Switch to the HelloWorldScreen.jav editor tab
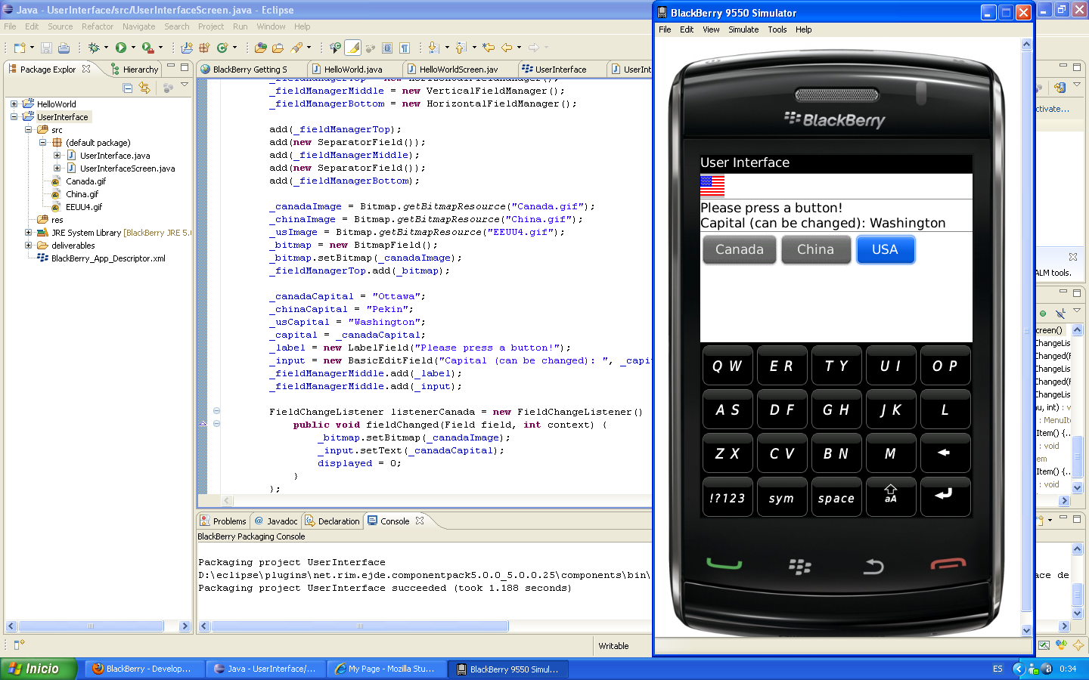 (x=454, y=69)
